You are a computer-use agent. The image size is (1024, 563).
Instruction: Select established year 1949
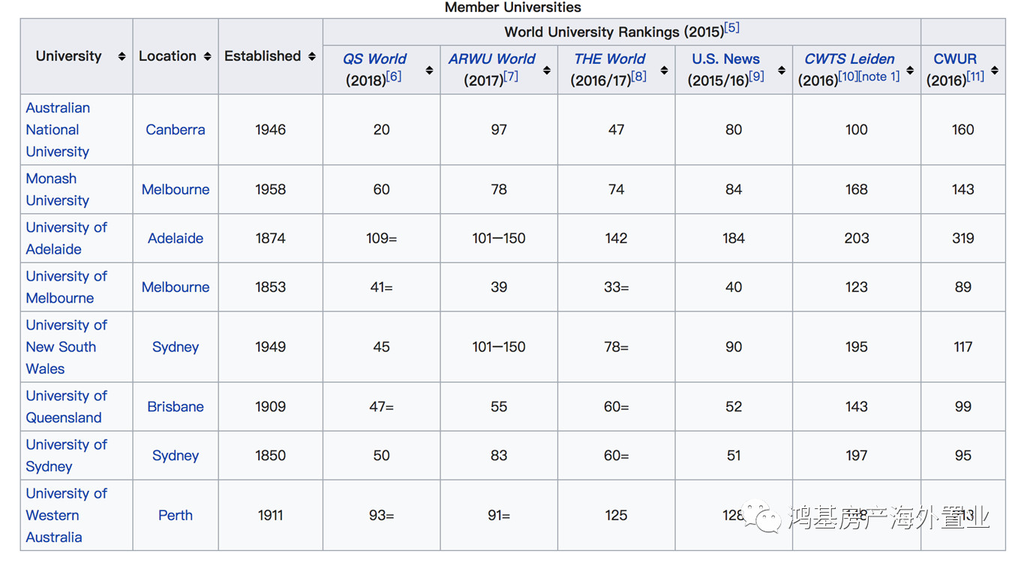pyautogui.click(x=270, y=347)
